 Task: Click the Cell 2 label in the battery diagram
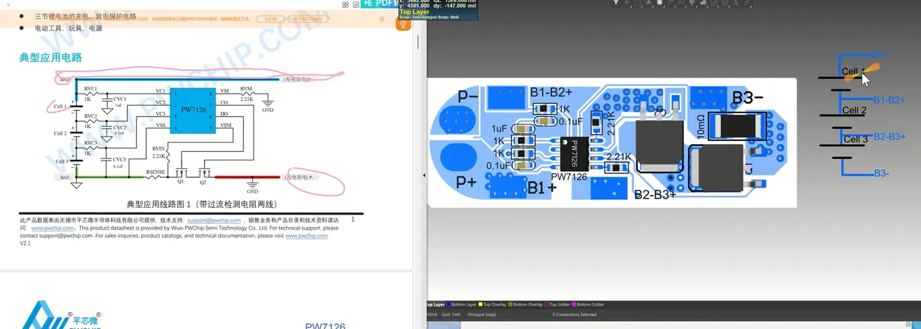tap(854, 111)
